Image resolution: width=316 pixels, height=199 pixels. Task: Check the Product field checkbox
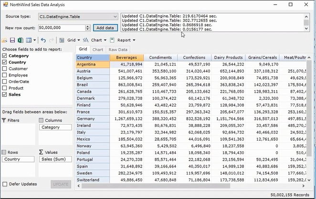click(4, 88)
